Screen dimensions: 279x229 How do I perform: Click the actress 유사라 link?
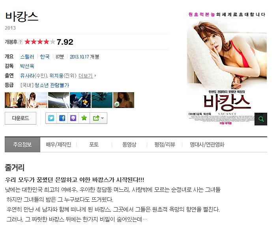[x=27, y=76]
